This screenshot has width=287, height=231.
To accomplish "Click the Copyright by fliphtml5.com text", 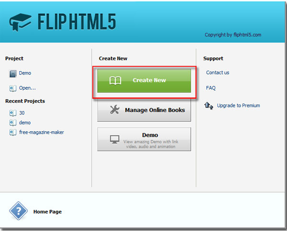I will point(233,35).
